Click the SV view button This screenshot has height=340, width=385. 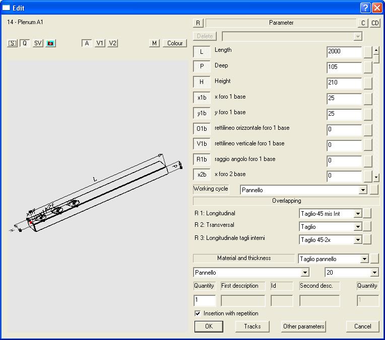pyautogui.click(x=38, y=43)
